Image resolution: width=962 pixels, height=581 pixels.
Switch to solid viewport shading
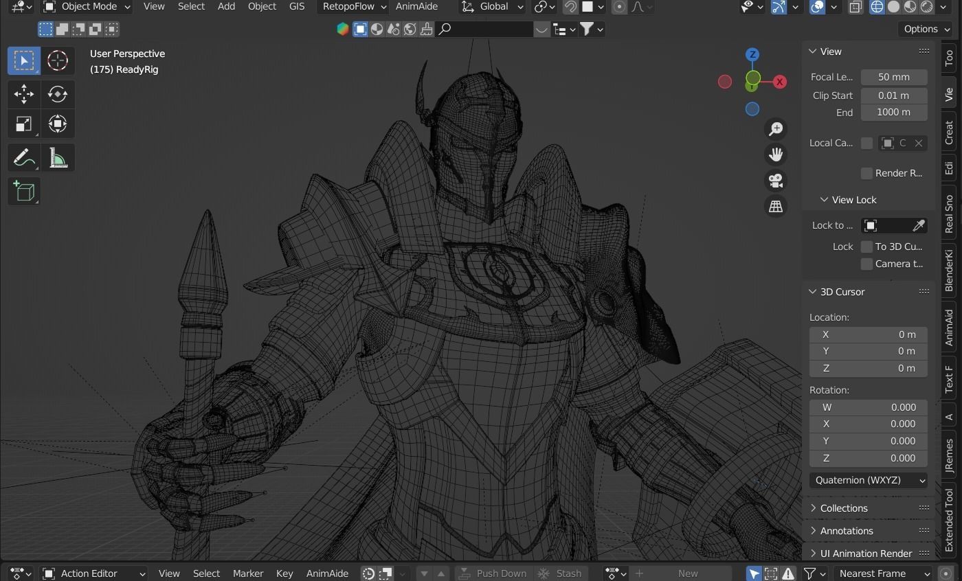click(x=894, y=7)
